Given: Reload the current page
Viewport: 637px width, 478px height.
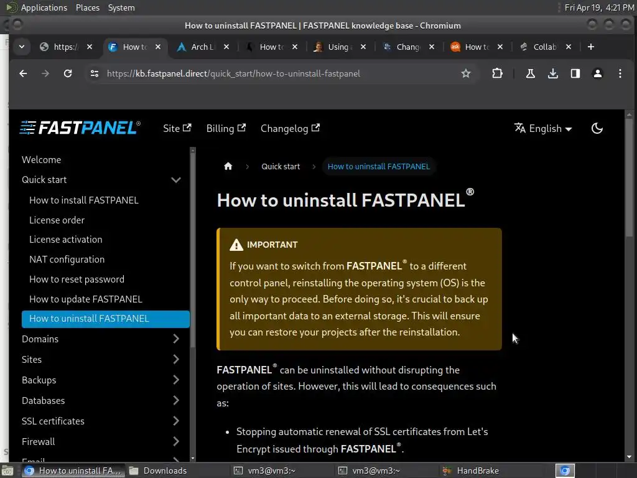Looking at the screenshot, I should [68, 73].
